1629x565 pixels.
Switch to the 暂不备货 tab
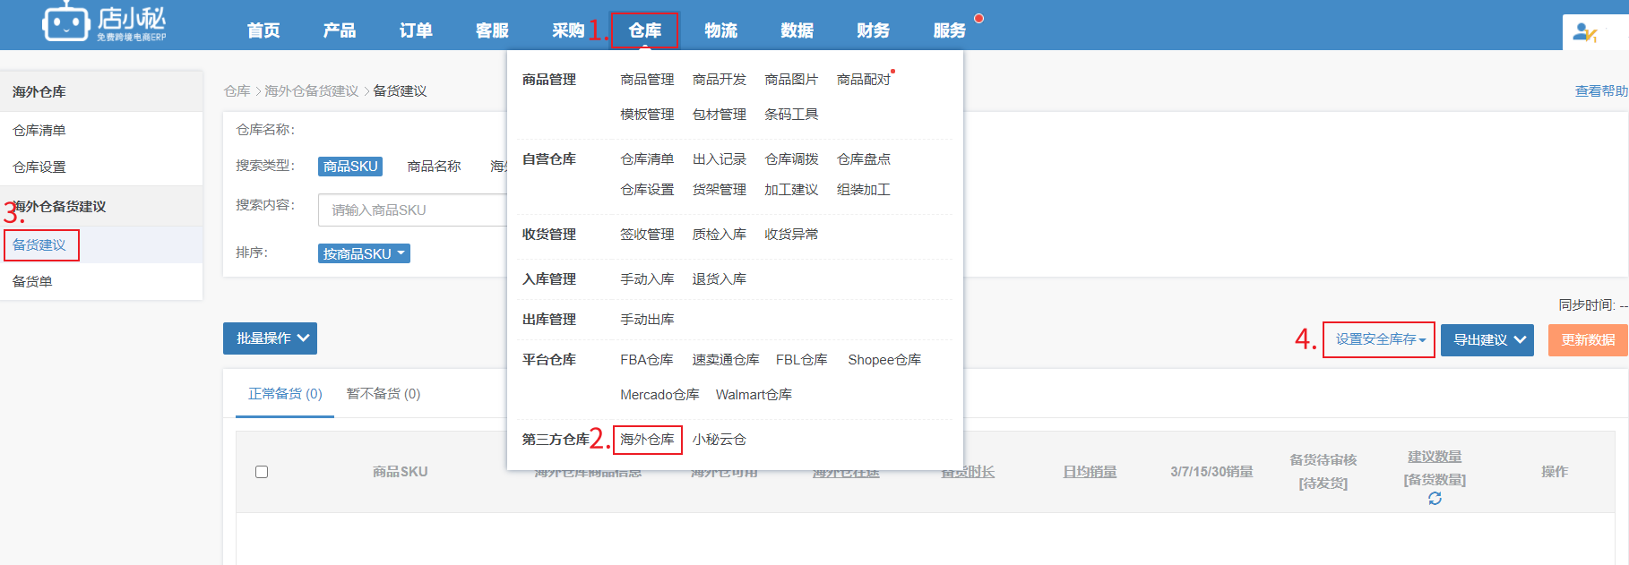[383, 394]
